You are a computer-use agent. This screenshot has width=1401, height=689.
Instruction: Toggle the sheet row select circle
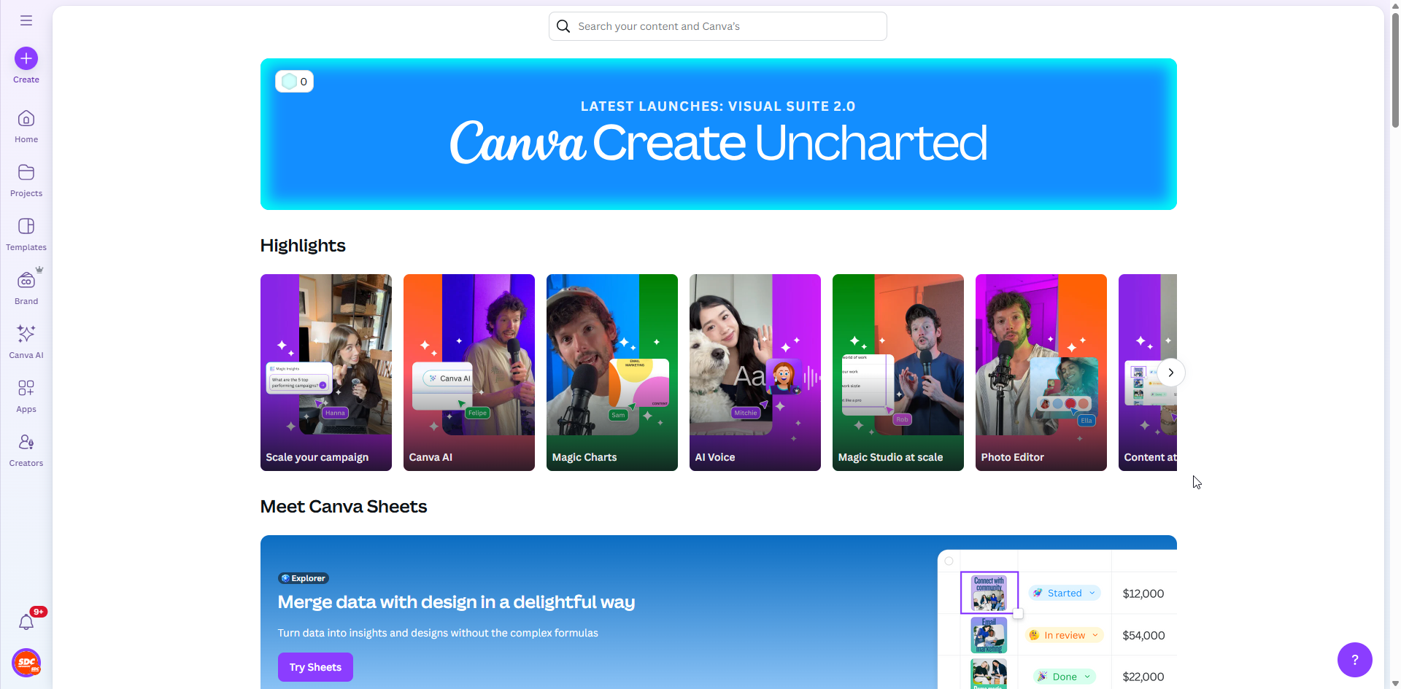(949, 561)
